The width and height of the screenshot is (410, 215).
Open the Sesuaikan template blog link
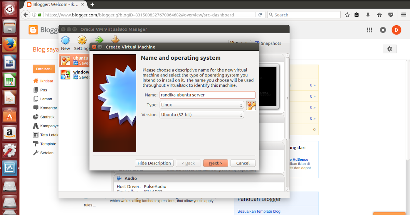tap(259, 211)
